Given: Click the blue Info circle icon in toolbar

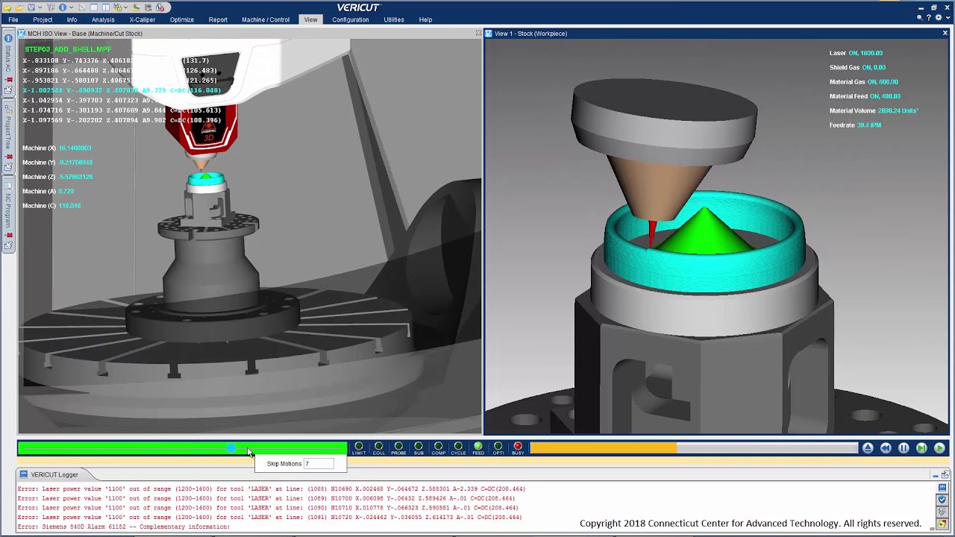Looking at the screenshot, I should (x=63, y=7).
